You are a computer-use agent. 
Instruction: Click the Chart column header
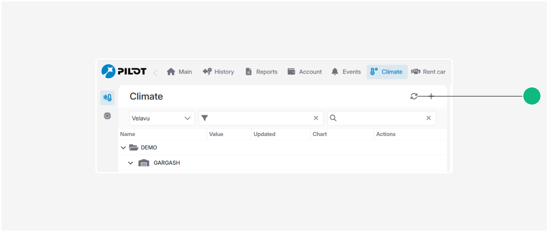[x=320, y=134]
